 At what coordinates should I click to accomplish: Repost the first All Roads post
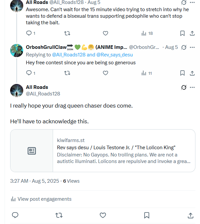[67, 33]
